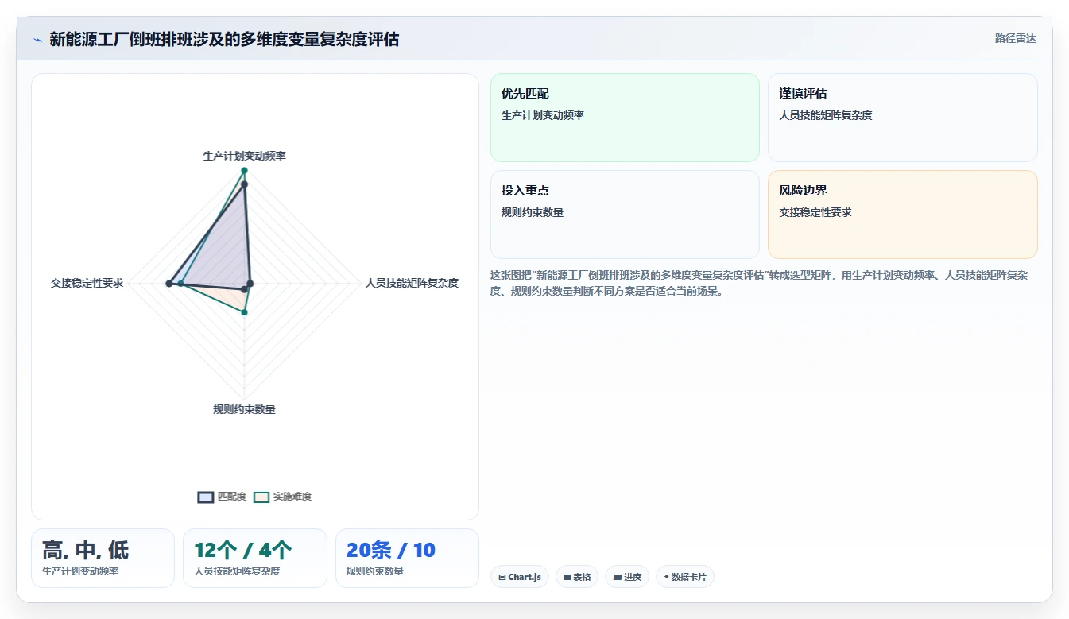Click 交接稳定性要求 text in 风险边界 card

815,212
